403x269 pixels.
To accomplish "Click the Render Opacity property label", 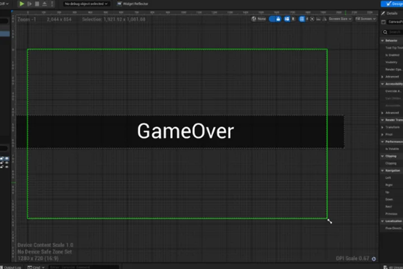I will coord(393,69).
